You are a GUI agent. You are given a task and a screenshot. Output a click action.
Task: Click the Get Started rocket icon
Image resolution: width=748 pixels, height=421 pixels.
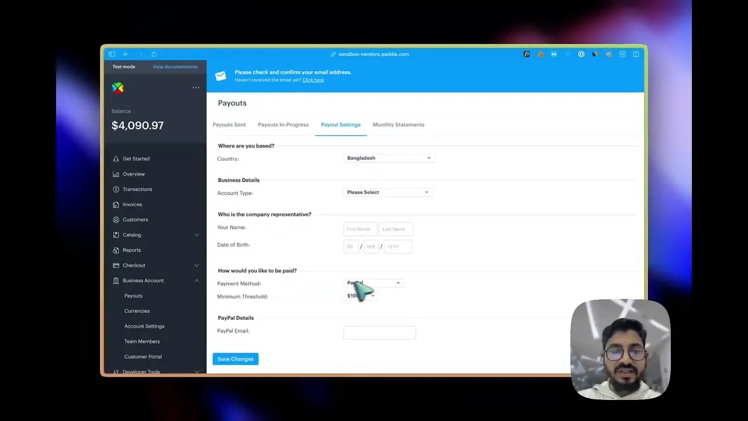point(116,159)
